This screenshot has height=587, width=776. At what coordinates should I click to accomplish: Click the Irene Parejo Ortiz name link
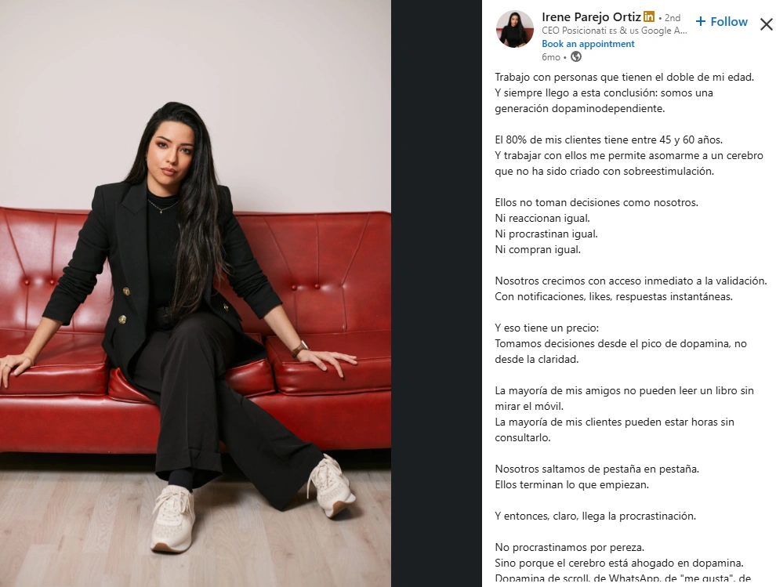point(591,16)
